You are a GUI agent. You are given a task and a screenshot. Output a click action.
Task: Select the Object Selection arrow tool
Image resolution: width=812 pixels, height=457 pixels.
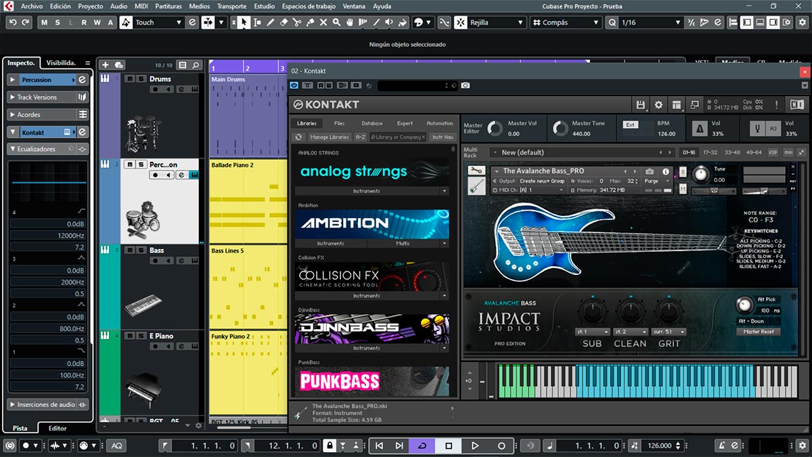click(x=244, y=22)
